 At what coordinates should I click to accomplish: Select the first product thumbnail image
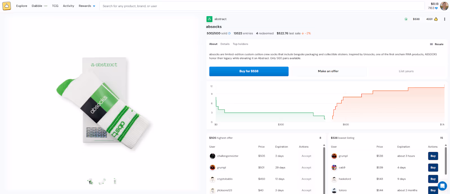pos(90,182)
